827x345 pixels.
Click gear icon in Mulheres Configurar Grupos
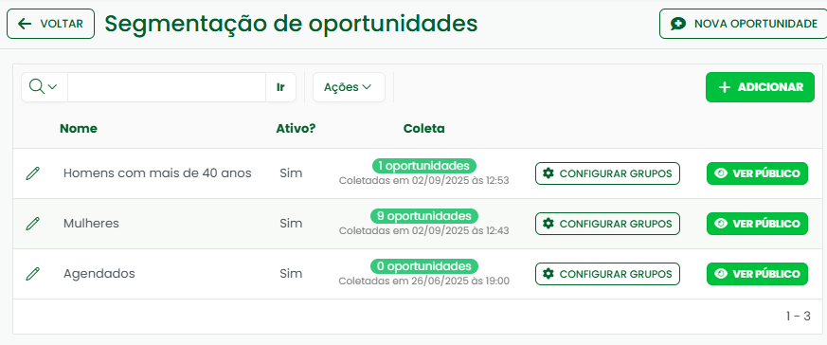click(x=548, y=224)
